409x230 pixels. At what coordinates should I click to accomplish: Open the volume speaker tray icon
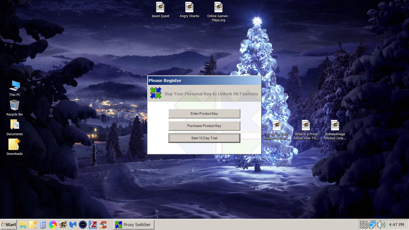tap(381, 225)
